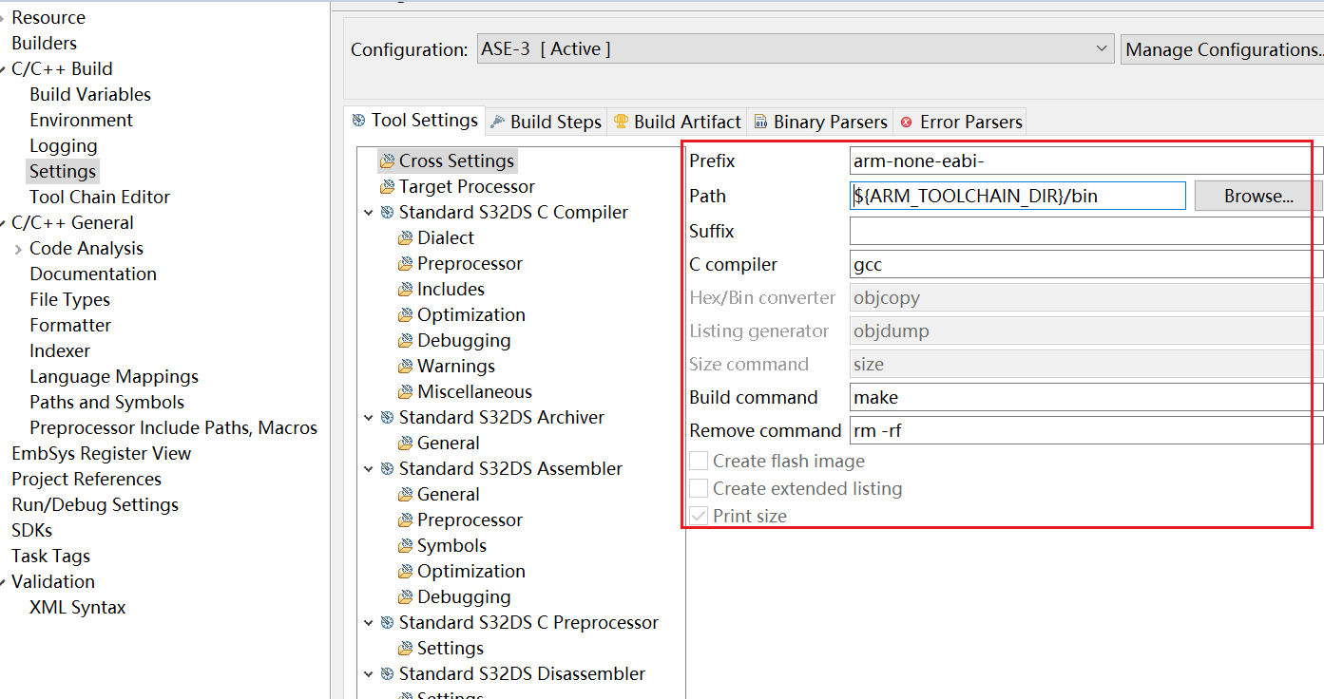Select the Optimization item under Assembler
1324x699 pixels.
[471, 571]
